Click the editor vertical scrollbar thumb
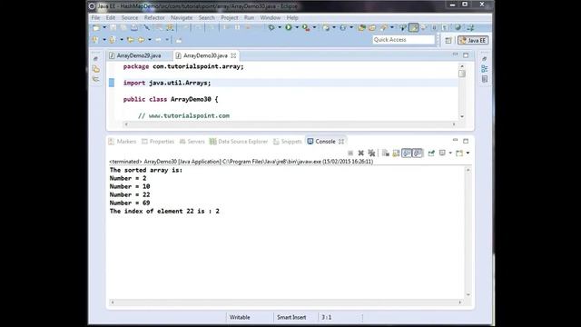 pos(462,74)
